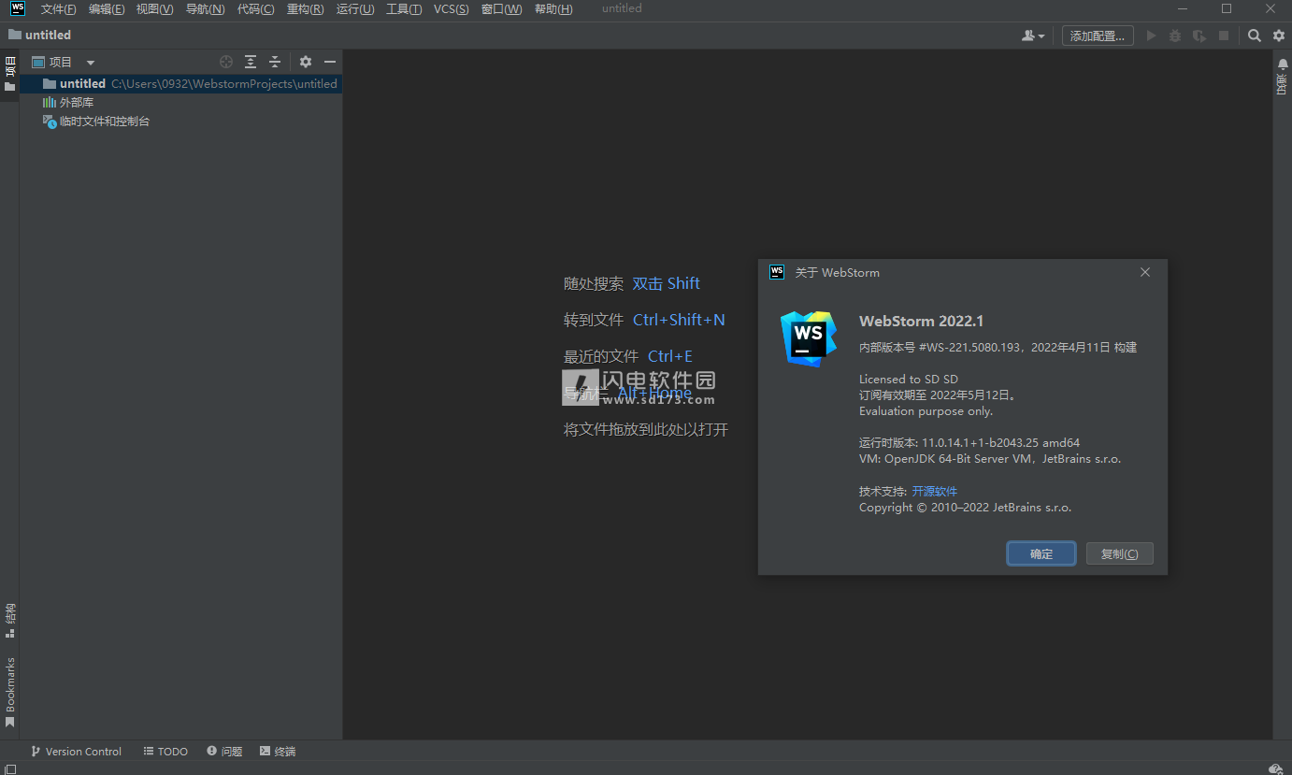Open the 代码(C) menu
1292x775 pixels.
point(255,8)
